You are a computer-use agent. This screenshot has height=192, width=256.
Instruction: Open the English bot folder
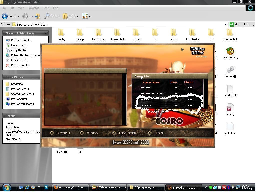pos(117,33)
